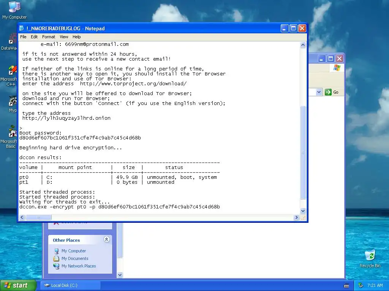
Task: Click Notepad horizontal scrollbar left arrow
Action: tap(22, 217)
